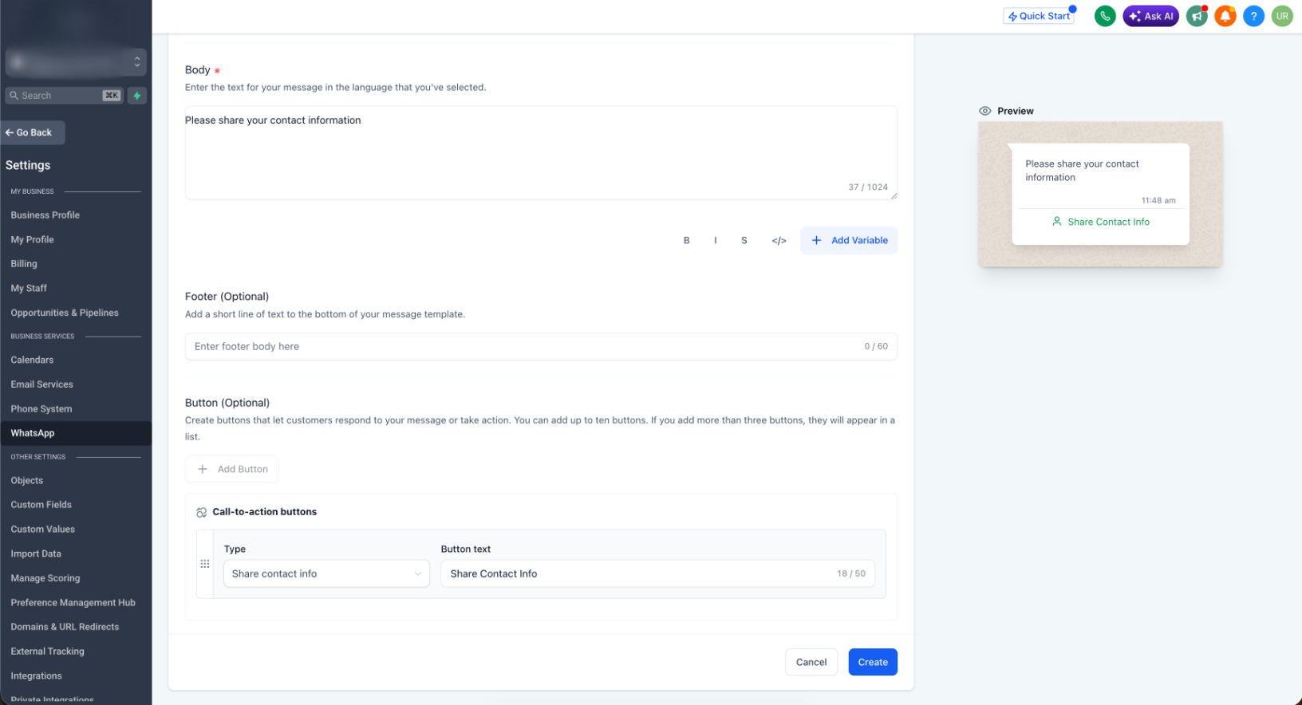
Task: Click the Quick Start button
Action: point(1039,16)
